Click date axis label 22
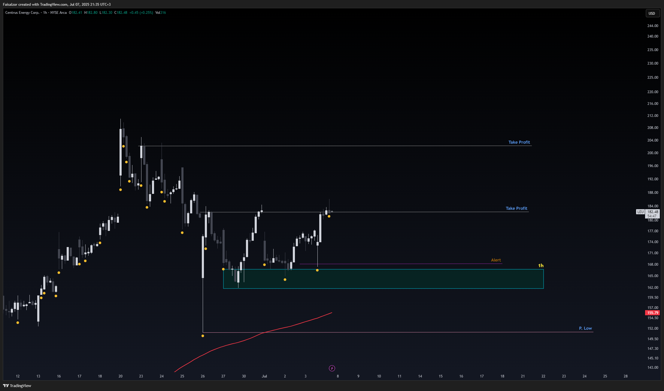Viewport: 664px width, 391px height. click(x=543, y=376)
